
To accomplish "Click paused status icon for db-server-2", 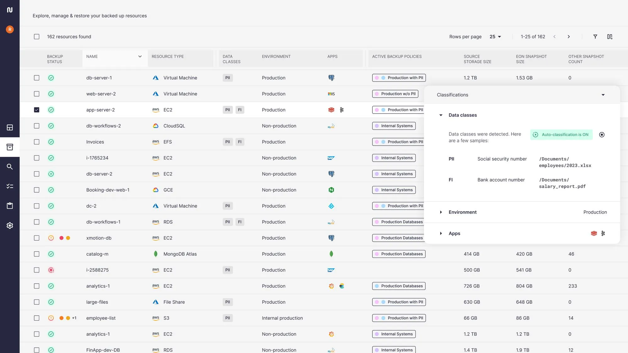I will pos(51,174).
